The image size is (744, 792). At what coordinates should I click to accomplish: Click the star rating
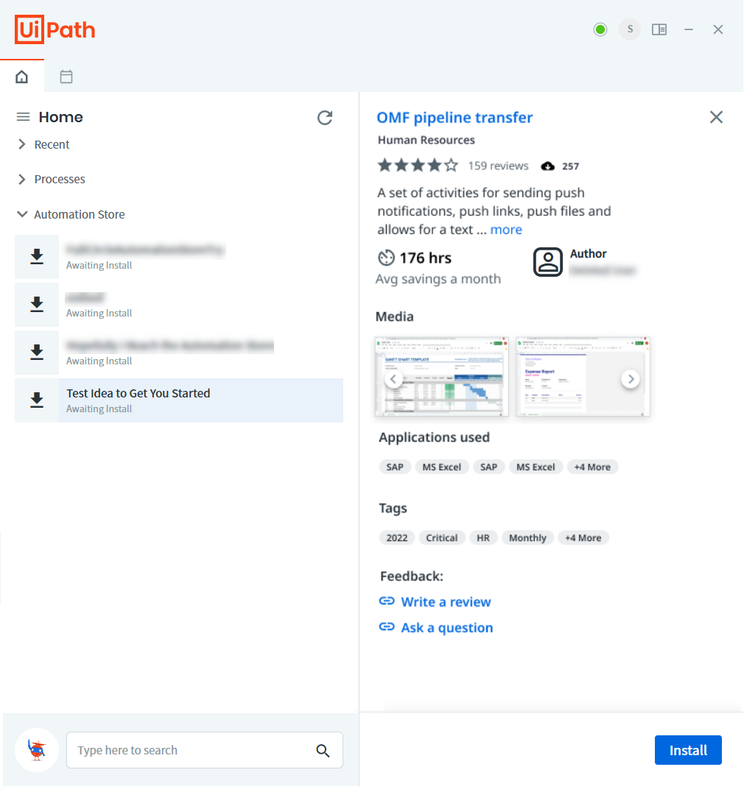pos(418,166)
